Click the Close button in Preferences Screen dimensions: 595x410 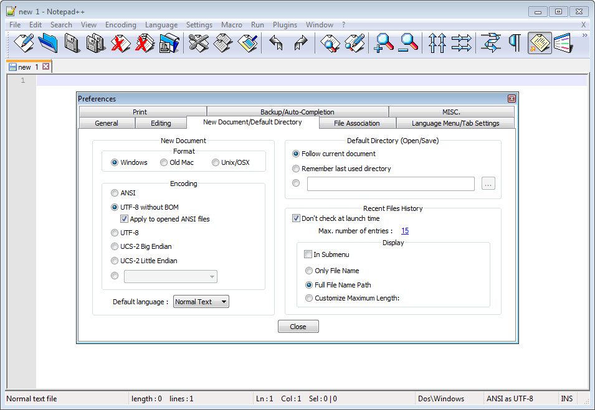coord(298,327)
